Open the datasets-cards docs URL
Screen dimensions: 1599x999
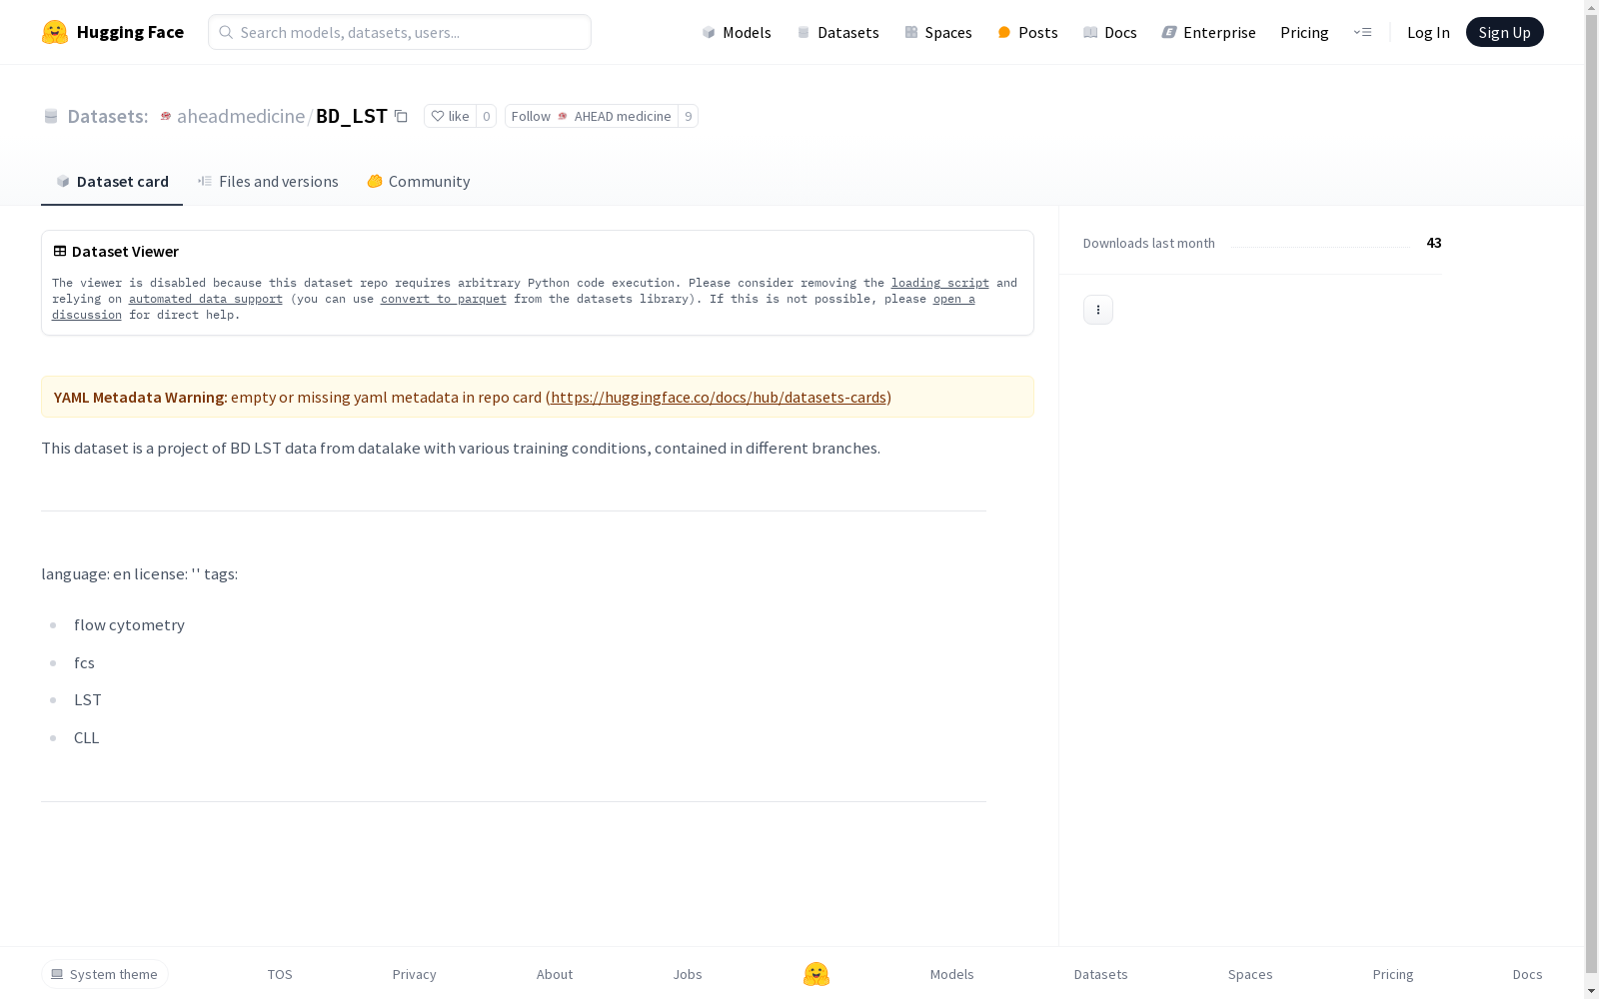[x=719, y=397]
